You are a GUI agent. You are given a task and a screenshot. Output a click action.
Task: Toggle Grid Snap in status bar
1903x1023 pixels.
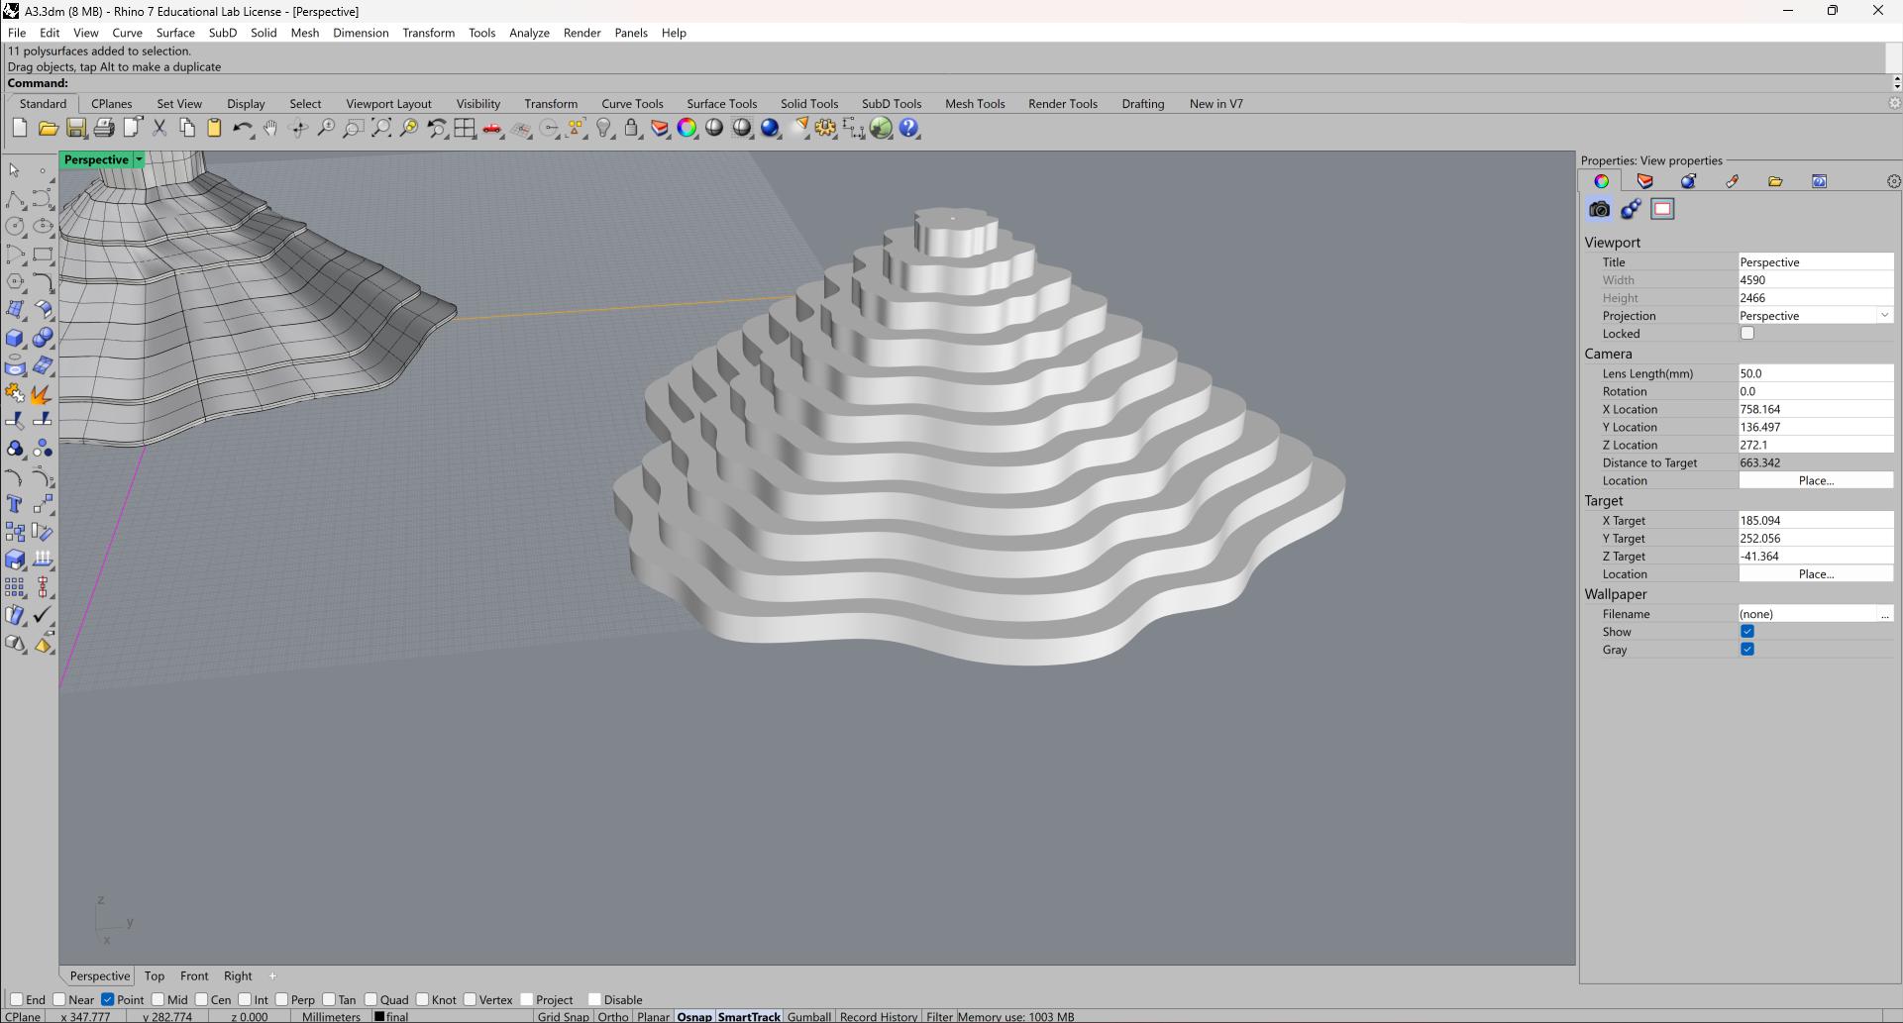coord(564,1016)
